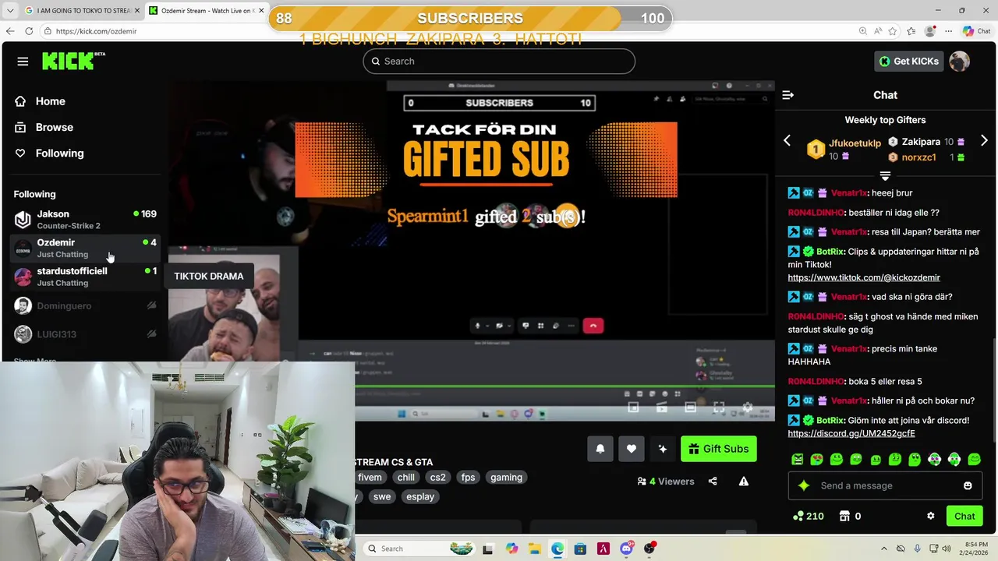Screen dimensions: 998x561
Task: Click BotRix name on Tiktok message
Action: (x=831, y=252)
